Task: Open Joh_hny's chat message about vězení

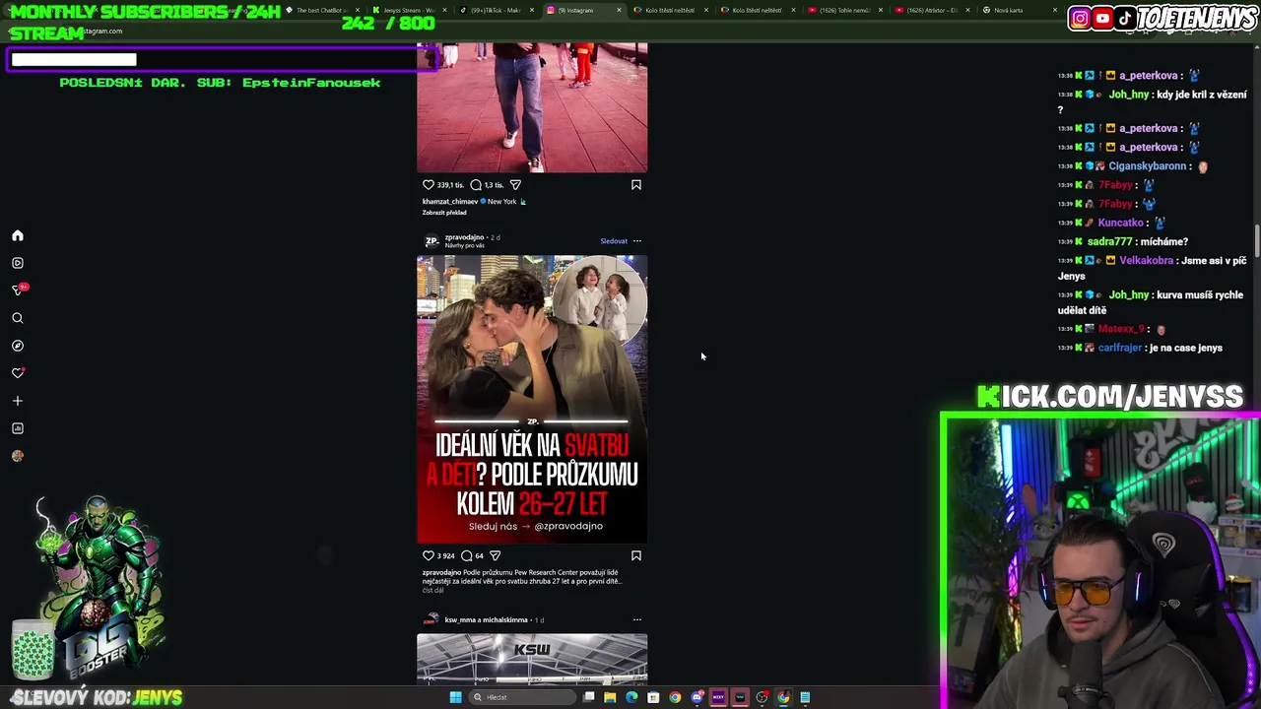Action: pyautogui.click(x=1152, y=102)
